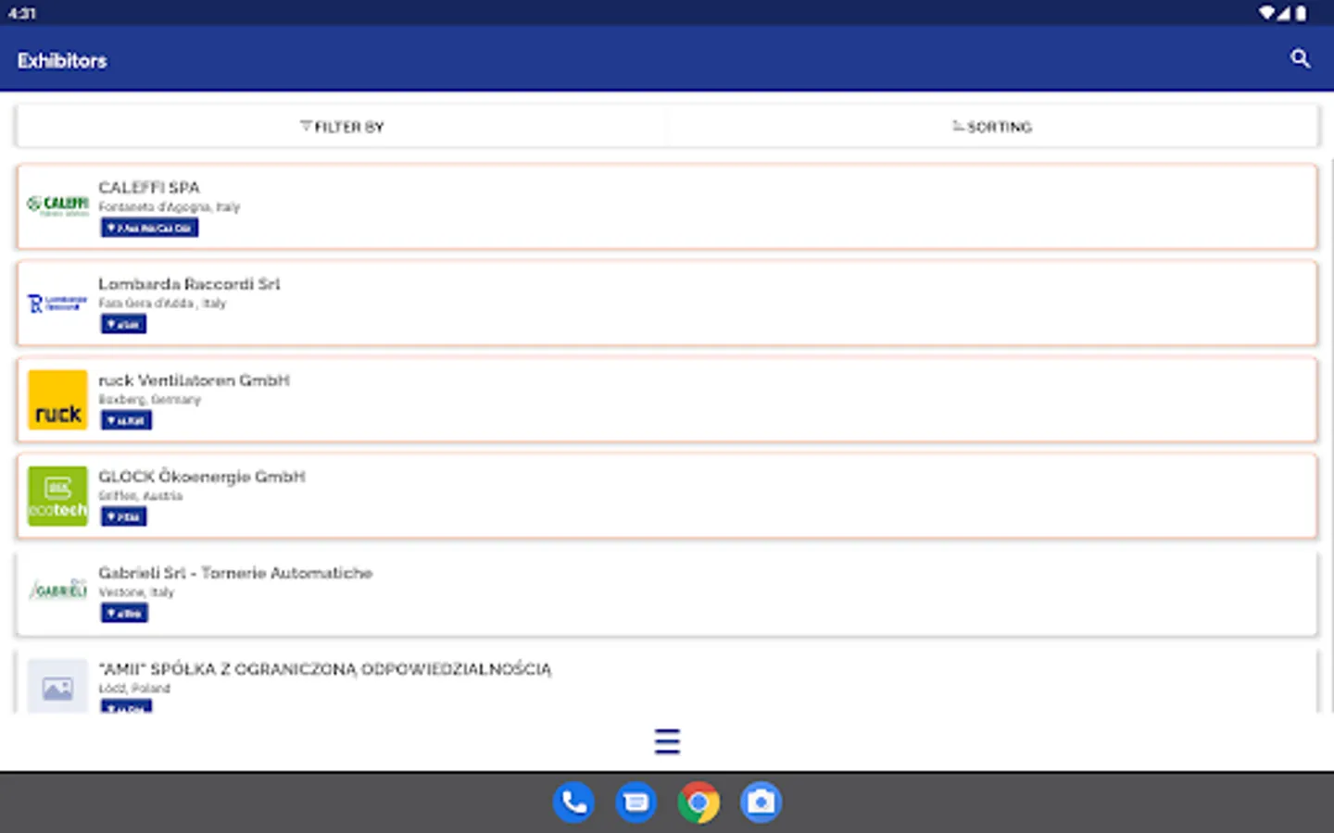Select ruck Ventilatoren GmbH exhibitor name
The height and width of the screenshot is (833, 1334).
194,379
